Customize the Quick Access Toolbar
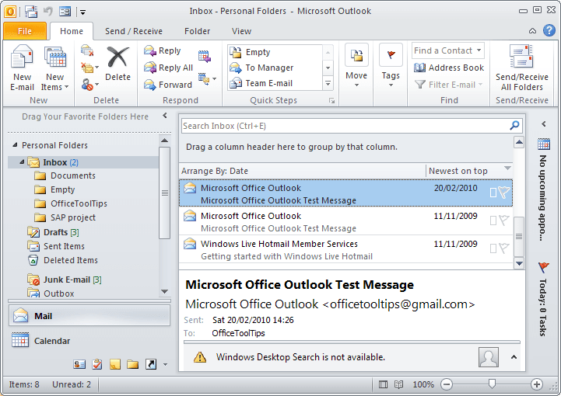 pos(82,12)
